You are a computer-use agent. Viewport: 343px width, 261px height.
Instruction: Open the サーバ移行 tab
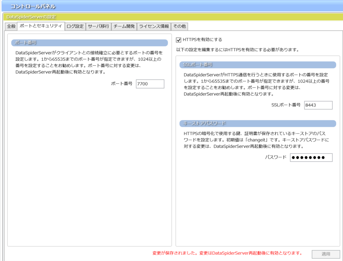(x=98, y=27)
